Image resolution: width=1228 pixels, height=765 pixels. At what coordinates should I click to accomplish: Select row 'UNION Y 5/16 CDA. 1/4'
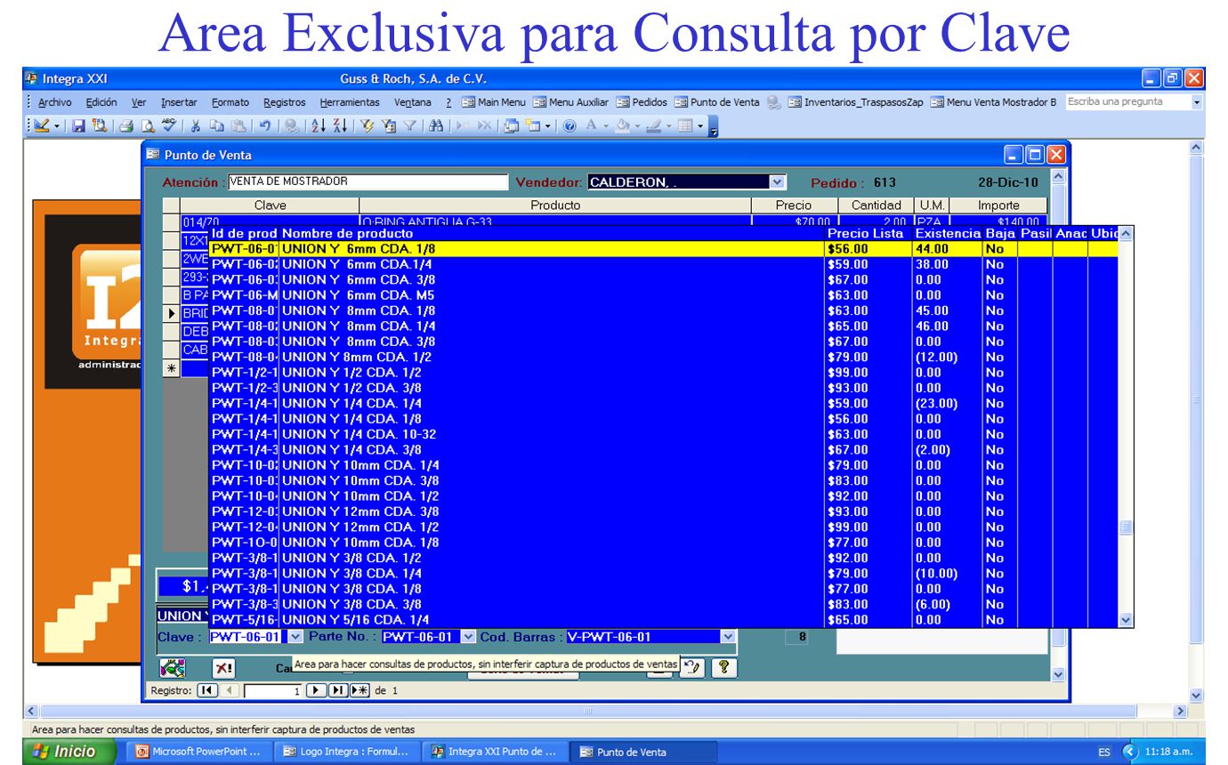pos(663,620)
